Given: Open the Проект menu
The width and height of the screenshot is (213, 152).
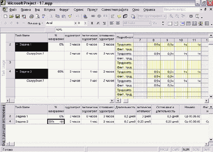Looking at the screenshot, I should (x=92, y=10).
